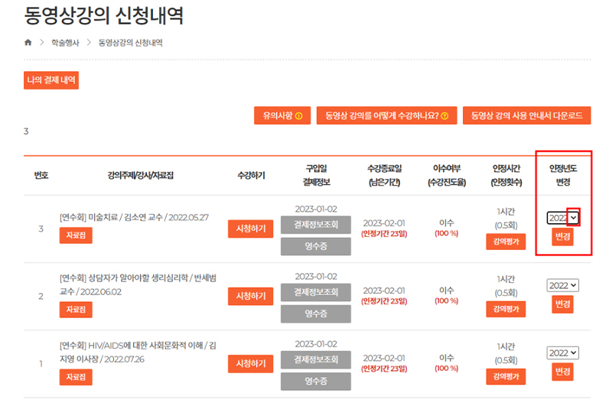This screenshot has width=612, height=403.
Task: Click the home icon in breadcrumb
Action: [28, 43]
